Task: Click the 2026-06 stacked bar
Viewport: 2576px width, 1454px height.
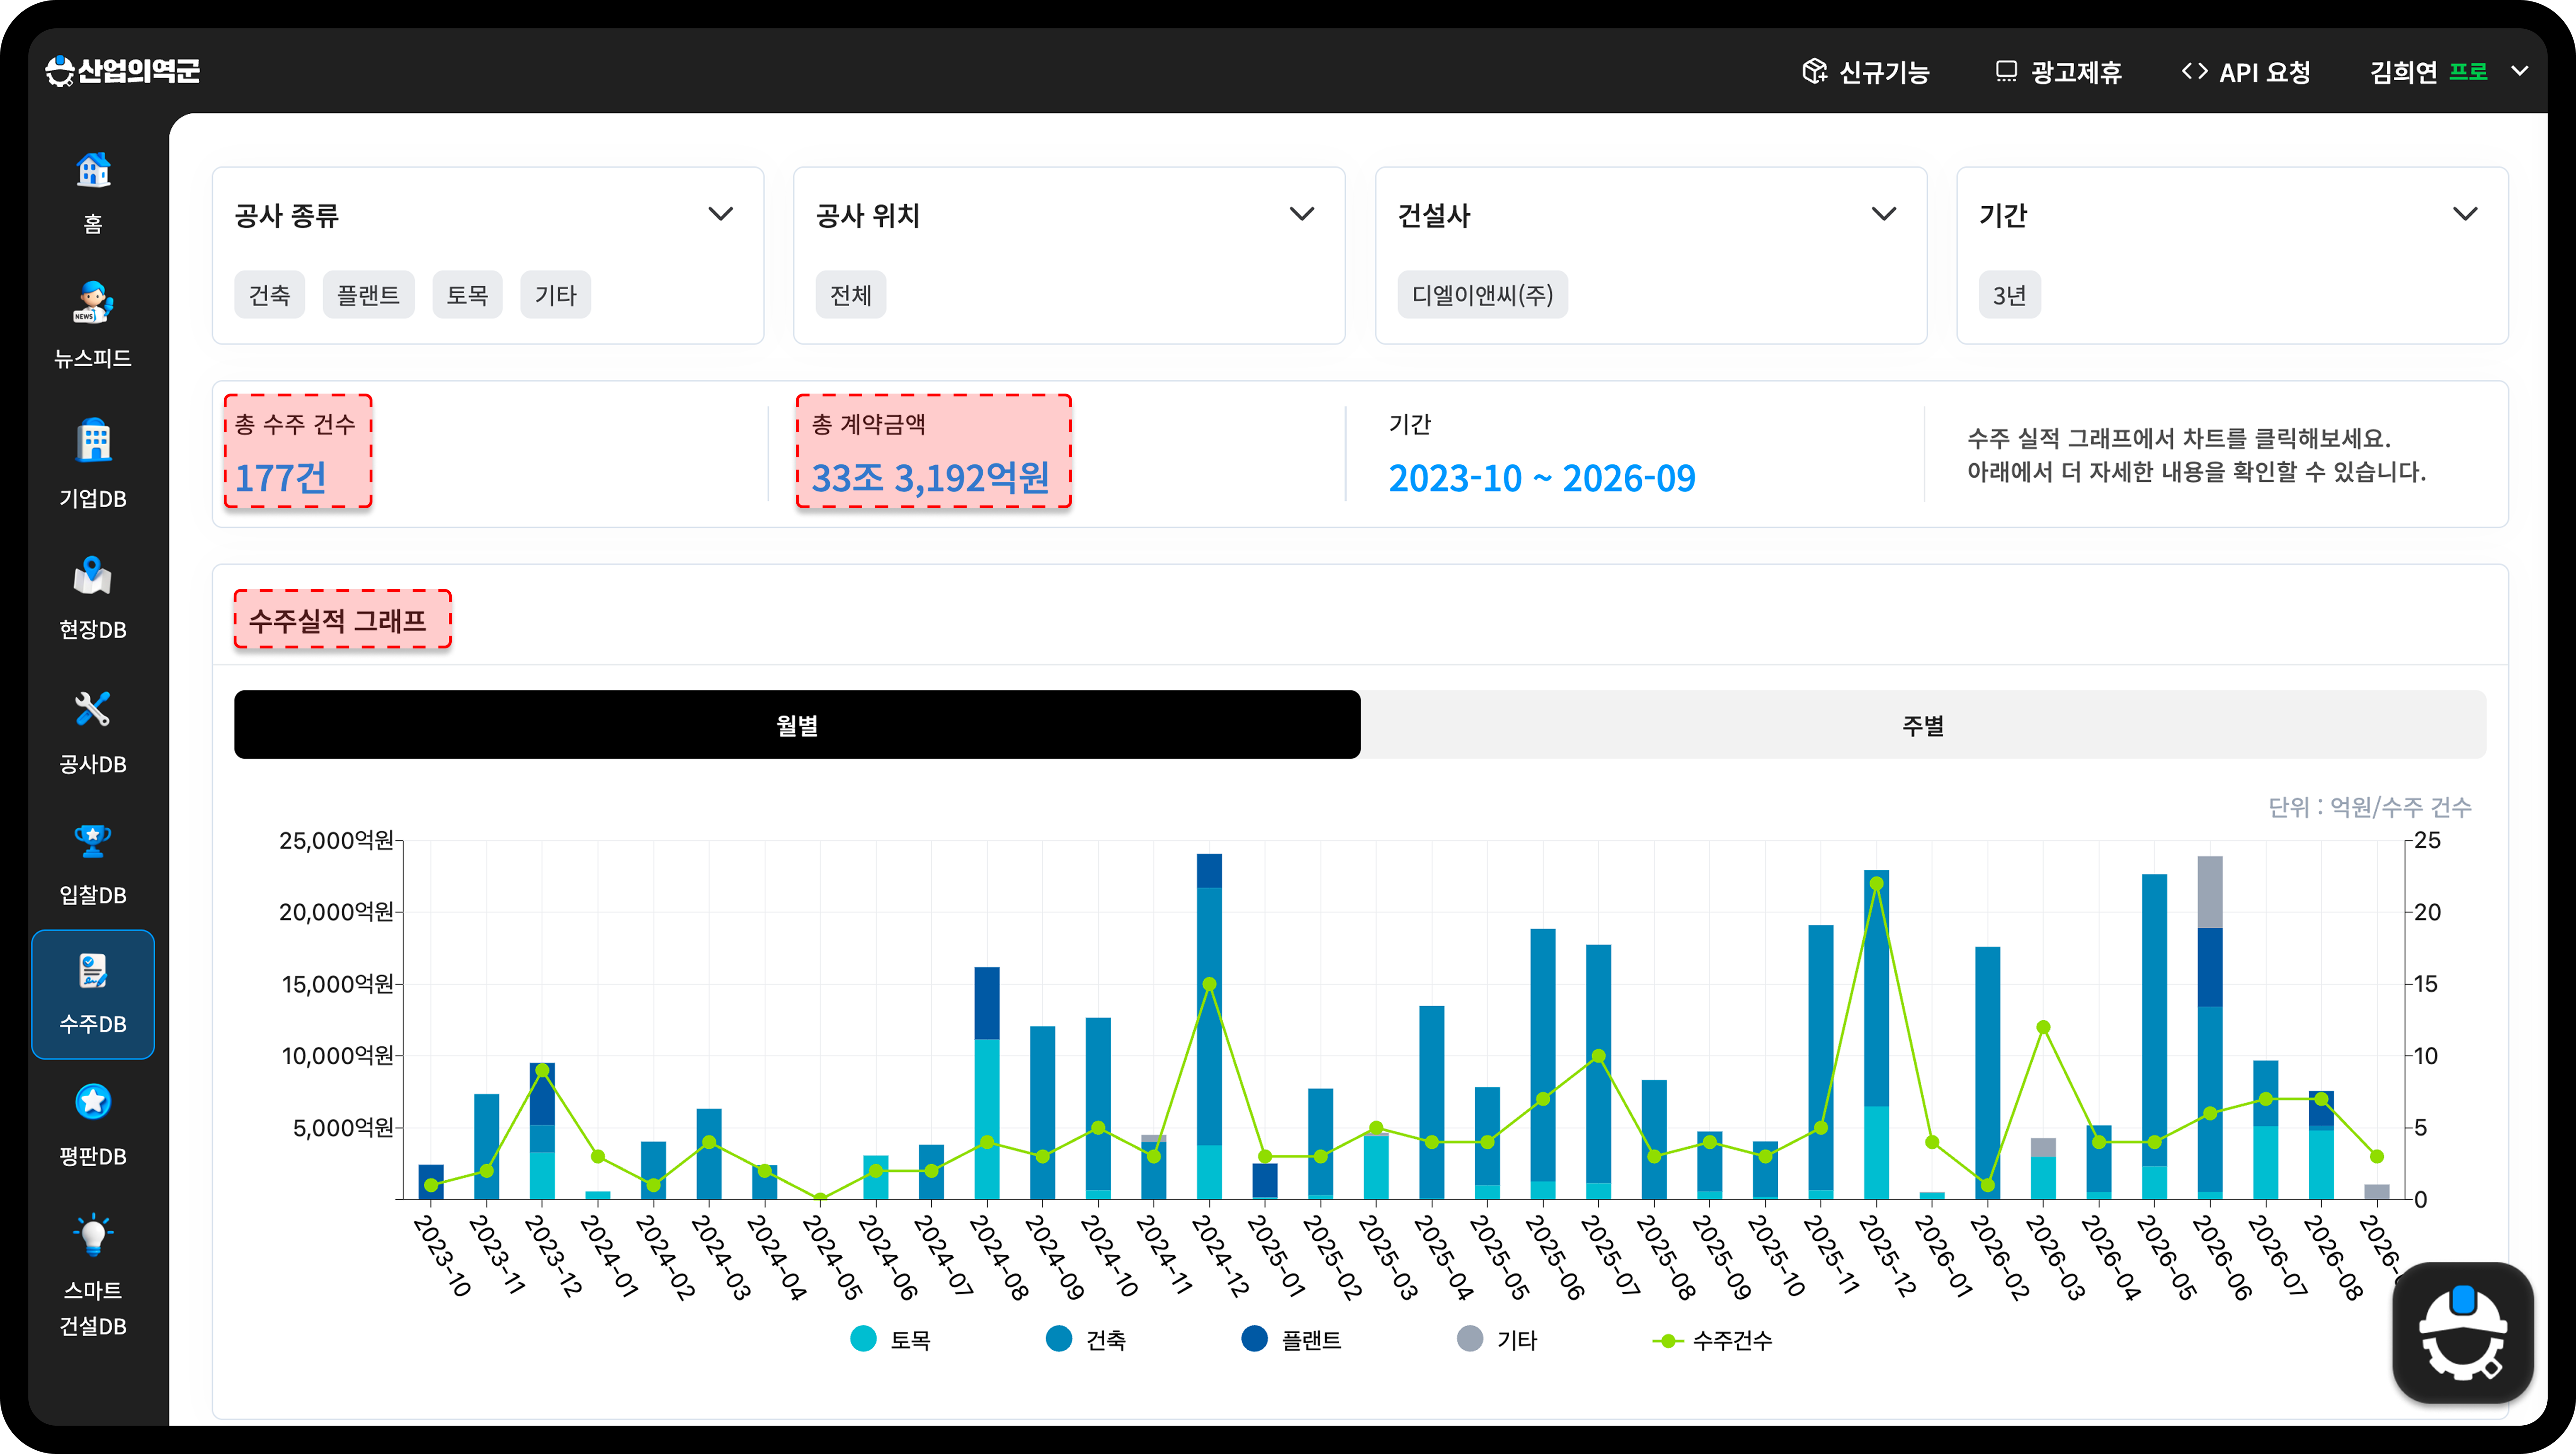Action: click(2210, 1027)
